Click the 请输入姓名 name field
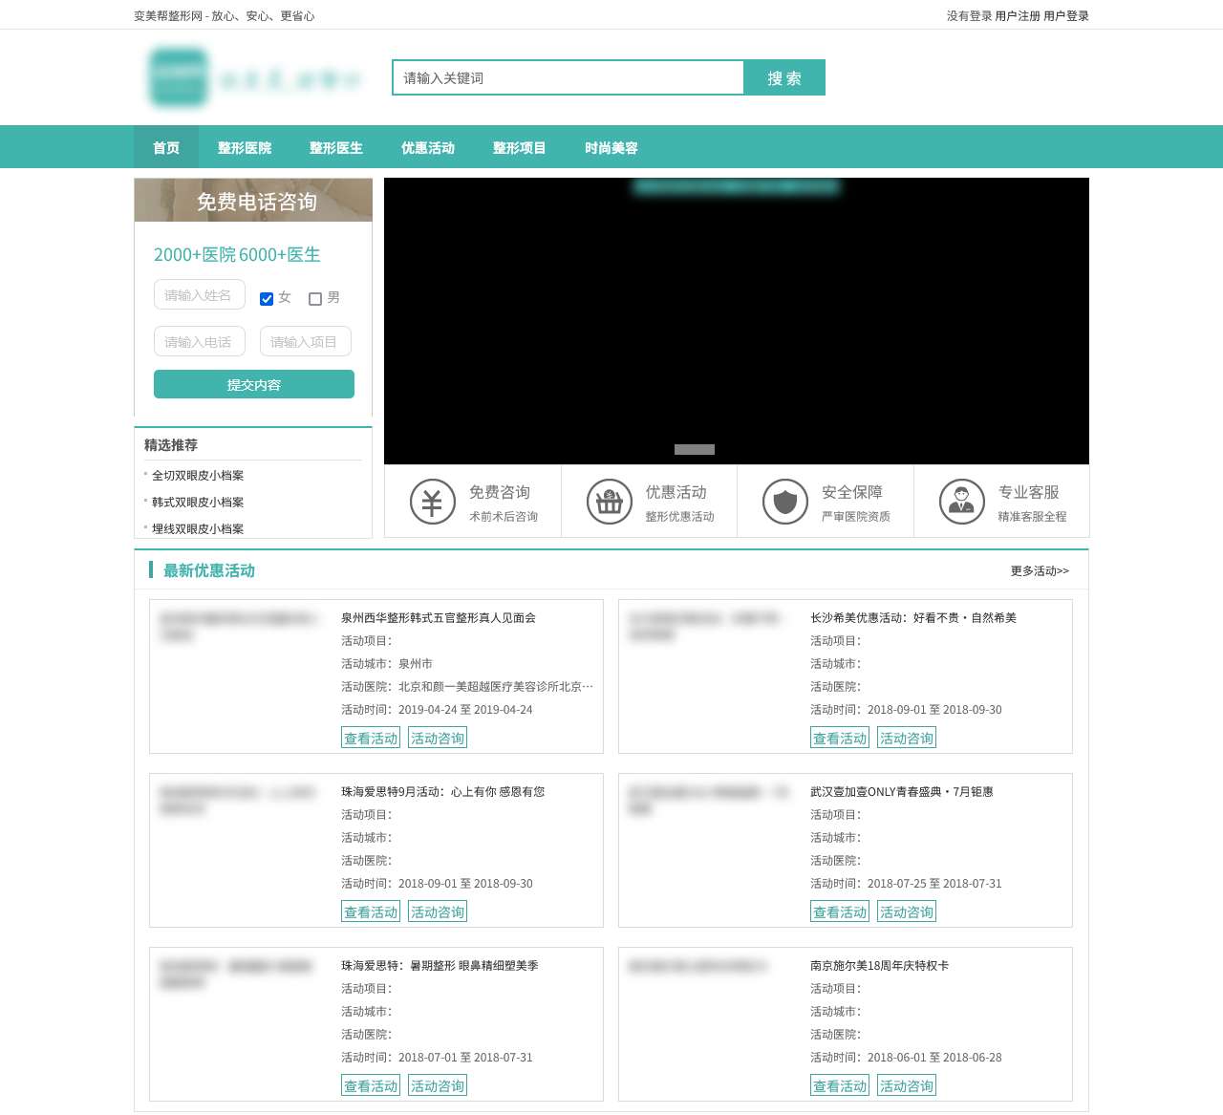The width and height of the screenshot is (1223, 1115). pyautogui.click(x=200, y=294)
